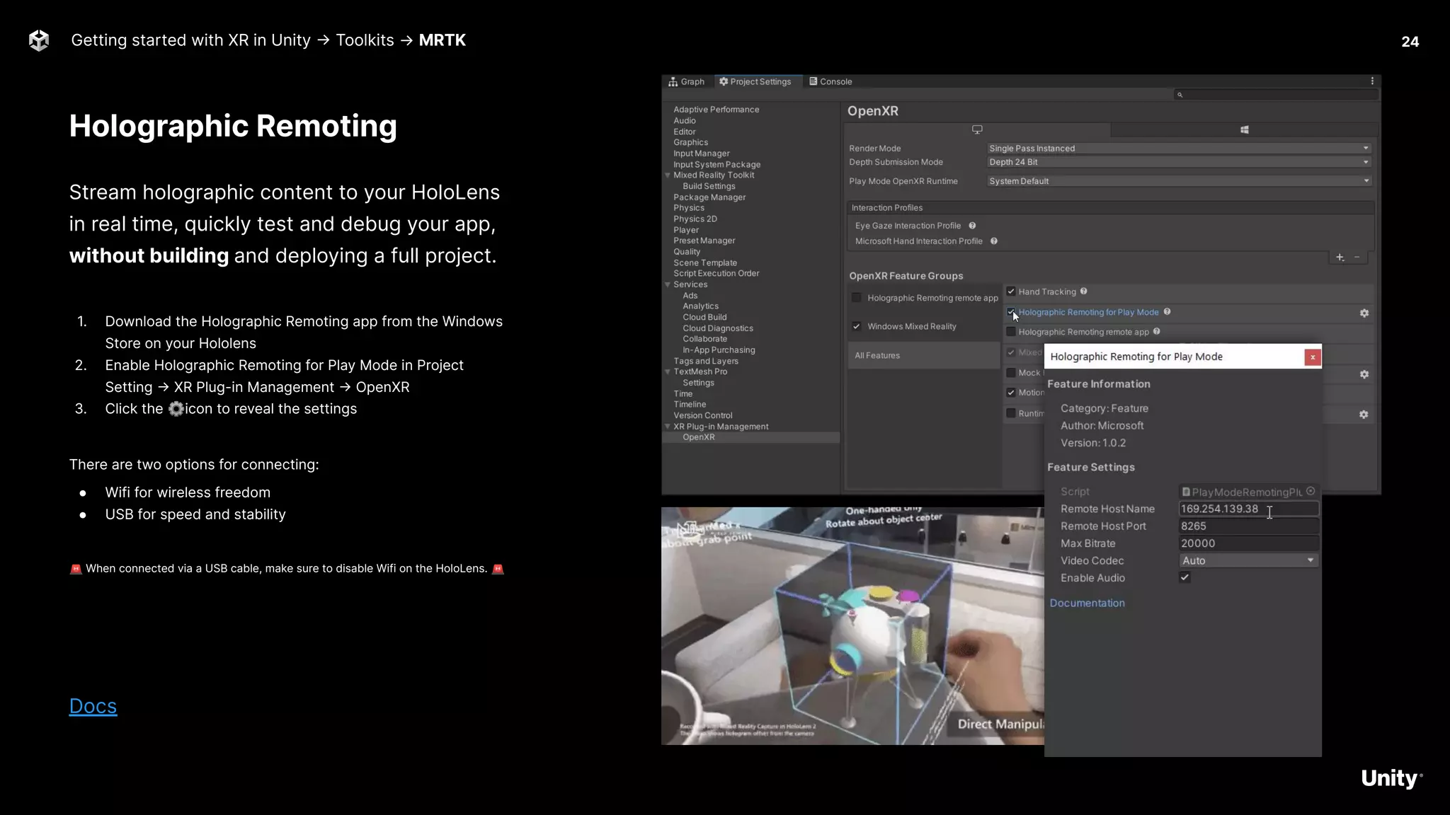Switch to the Console tab
The height and width of the screenshot is (815, 1450).
(x=830, y=82)
